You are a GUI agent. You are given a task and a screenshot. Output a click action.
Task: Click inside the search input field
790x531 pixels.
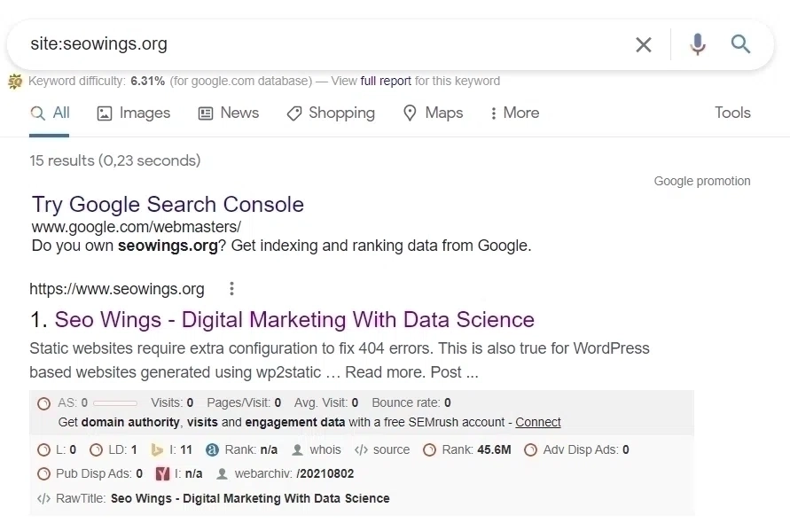tap(266, 43)
